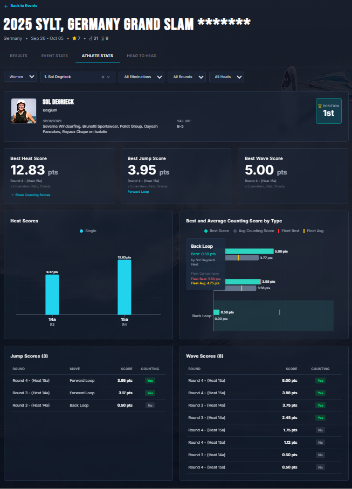Click the 3.75 pts wave score row
352x489 pixels.
tap(264, 406)
